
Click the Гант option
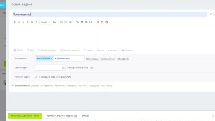pyautogui.click(x=80, y=86)
